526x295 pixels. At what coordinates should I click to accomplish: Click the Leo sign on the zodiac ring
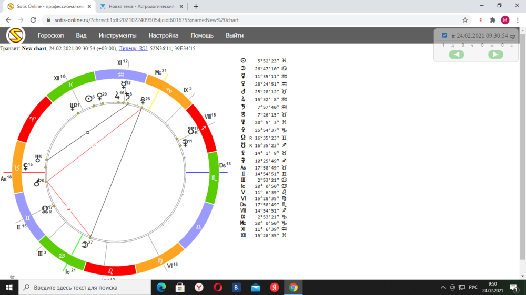click(x=110, y=270)
